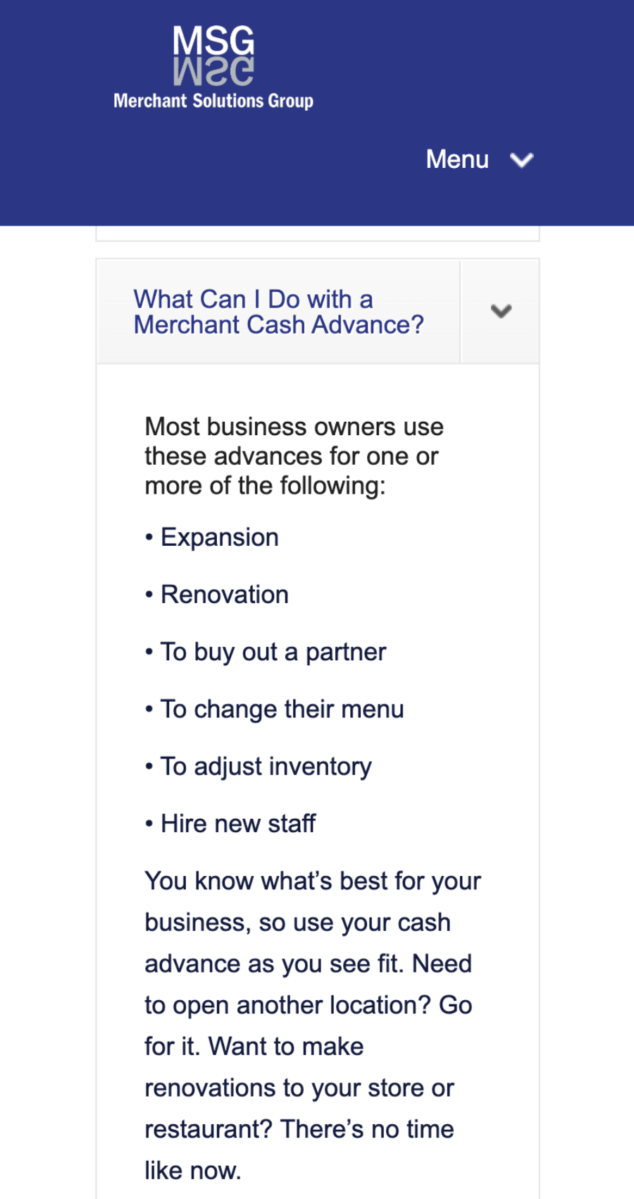Screen dimensions: 634x1199
Task: Click "To buy out a partner" bullet
Action: coord(273,652)
